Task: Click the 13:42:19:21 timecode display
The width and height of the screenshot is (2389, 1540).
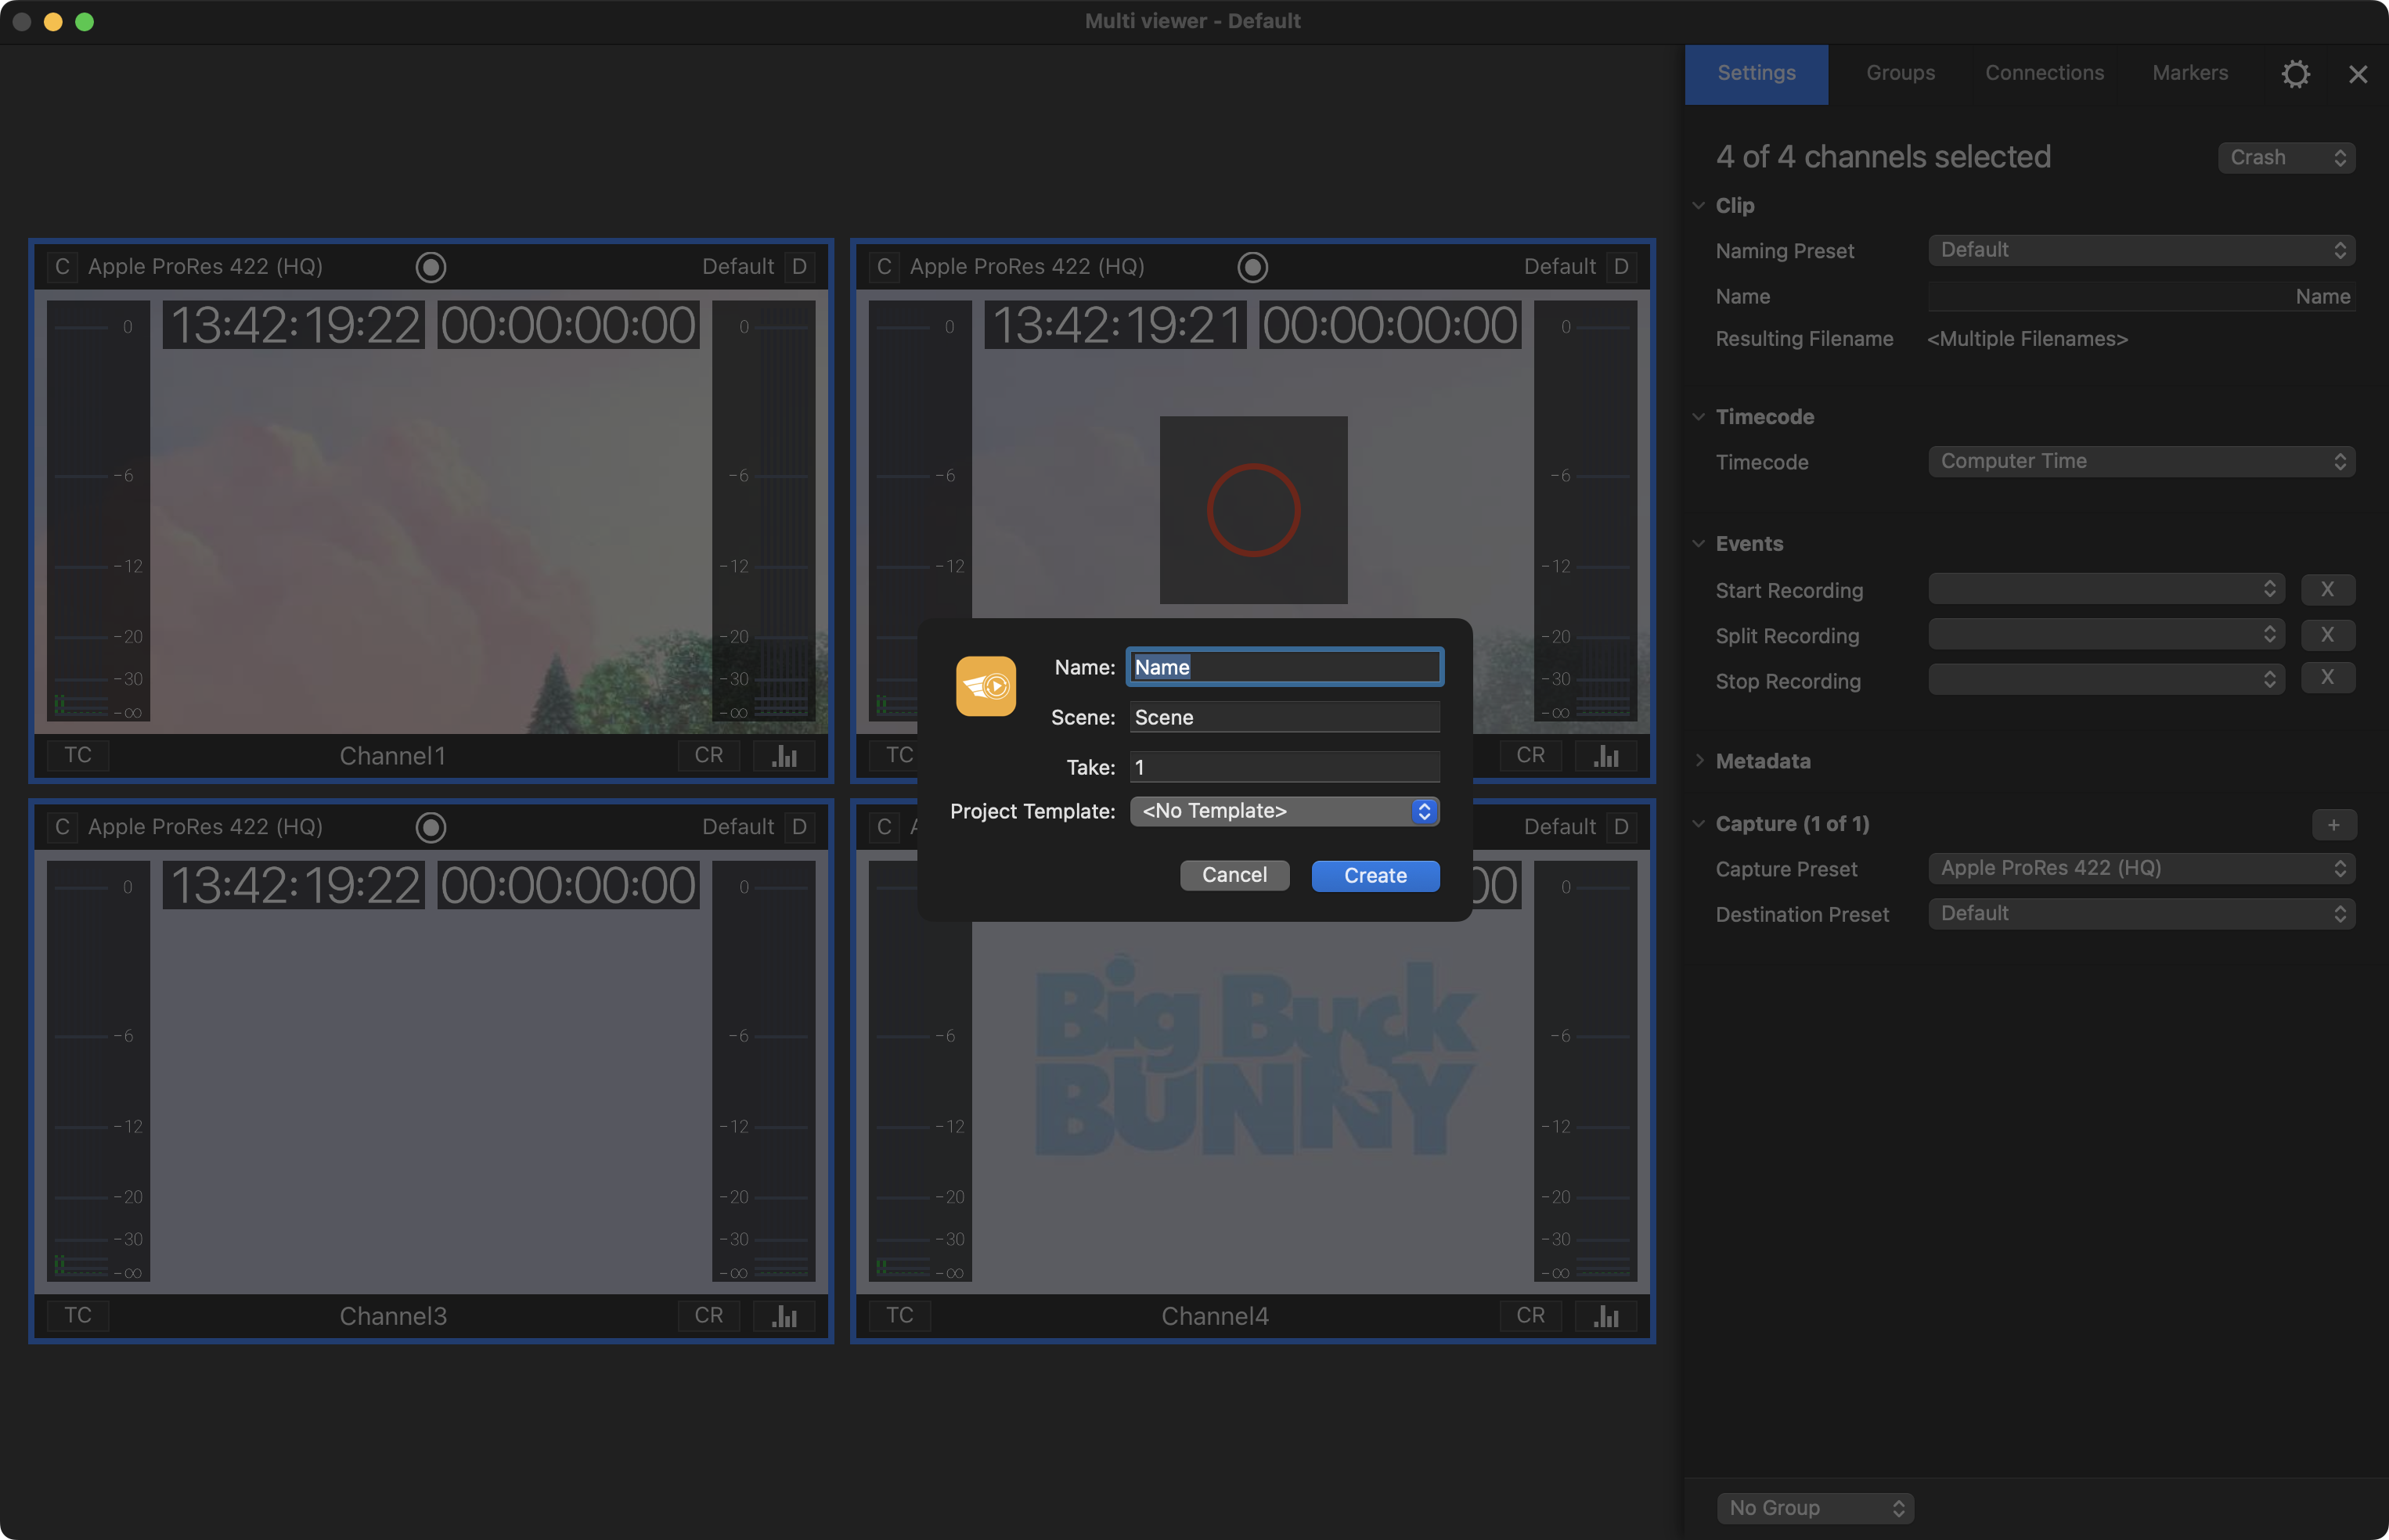Action: [x=1116, y=325]
